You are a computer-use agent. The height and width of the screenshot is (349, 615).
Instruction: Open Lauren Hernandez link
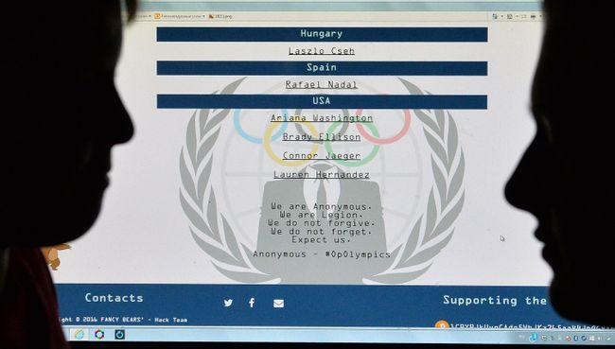pyautogui.click(x=322, y=174)
